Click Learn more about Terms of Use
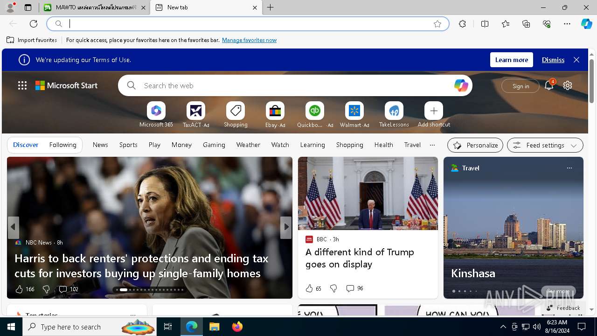The width and height of the screenshot is (597, 336). coord(512,60)
